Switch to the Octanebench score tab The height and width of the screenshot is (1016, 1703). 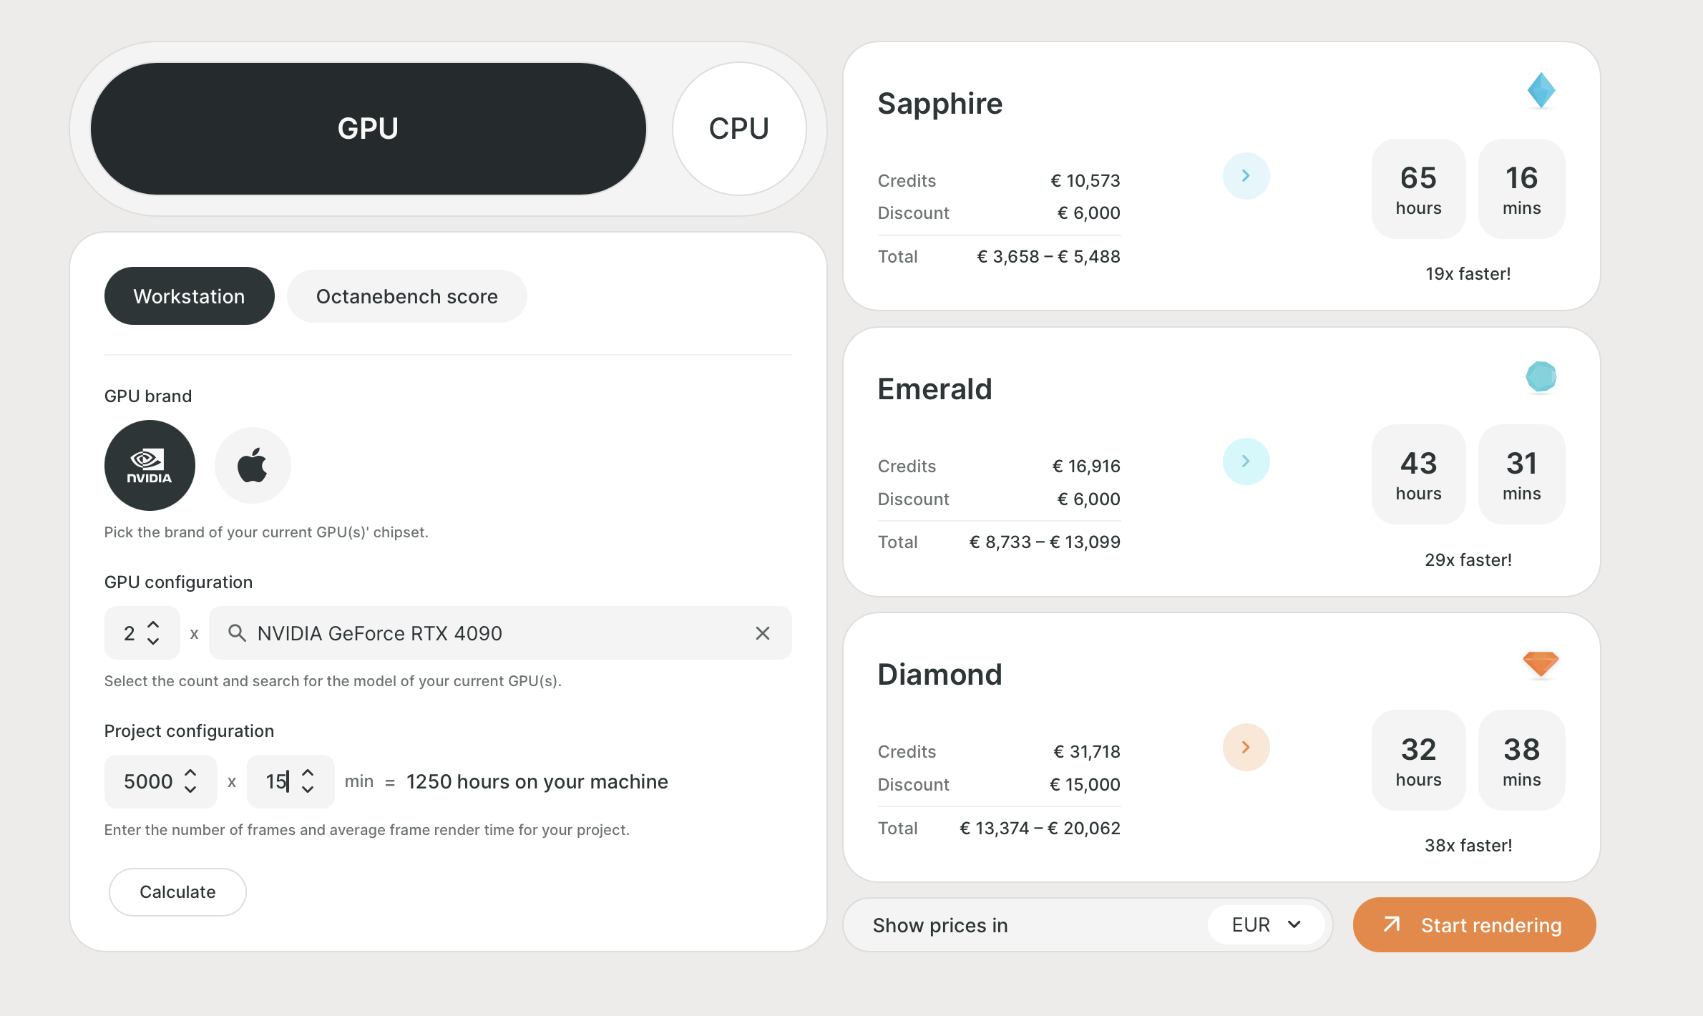406,296
